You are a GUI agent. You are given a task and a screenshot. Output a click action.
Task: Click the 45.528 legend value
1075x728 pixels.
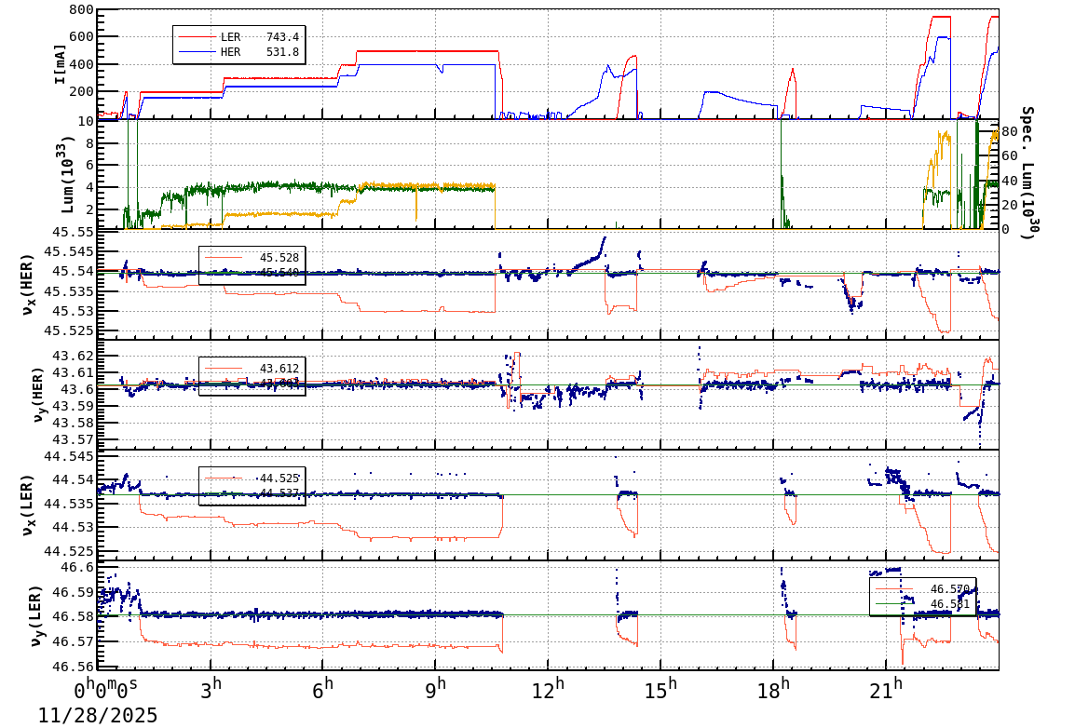(279, 257)
